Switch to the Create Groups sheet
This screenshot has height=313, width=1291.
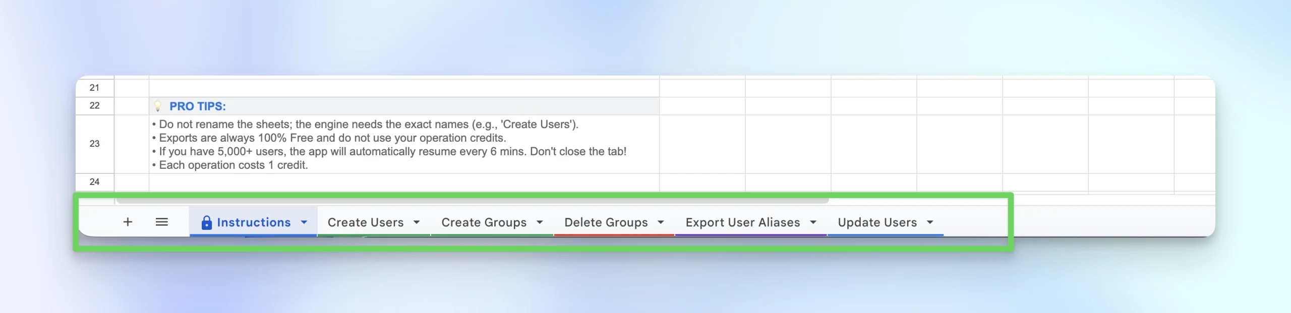484,222
